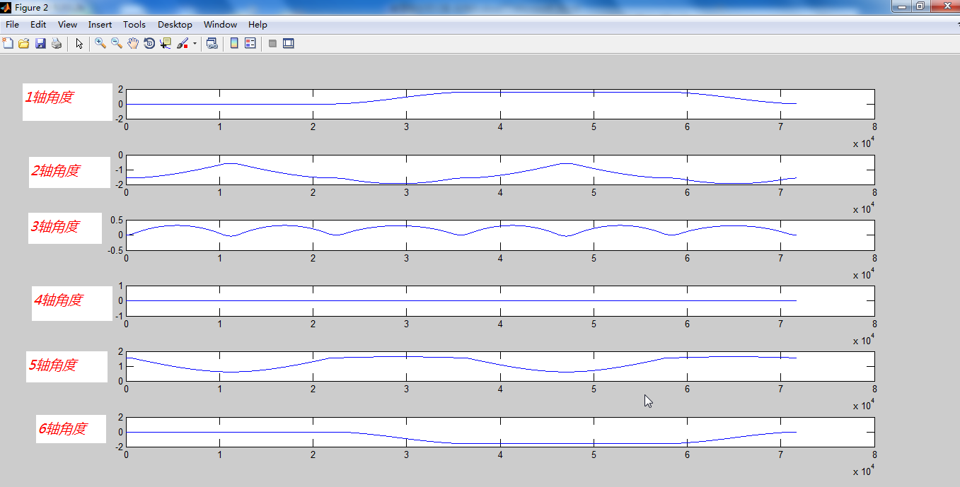Activate the Pan hand tool
Screen dimensions: 960x487
pyautogui.click(x=133, y=44)
